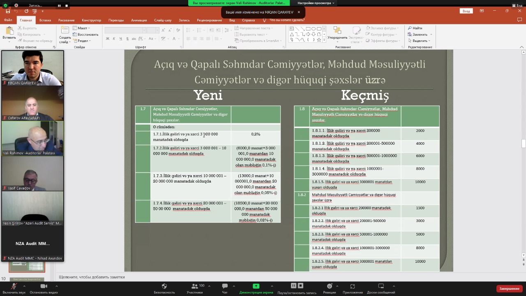Stop recording using top-left stop icon
The height and width of the screenshot is (296, 526).
[67, 6]
